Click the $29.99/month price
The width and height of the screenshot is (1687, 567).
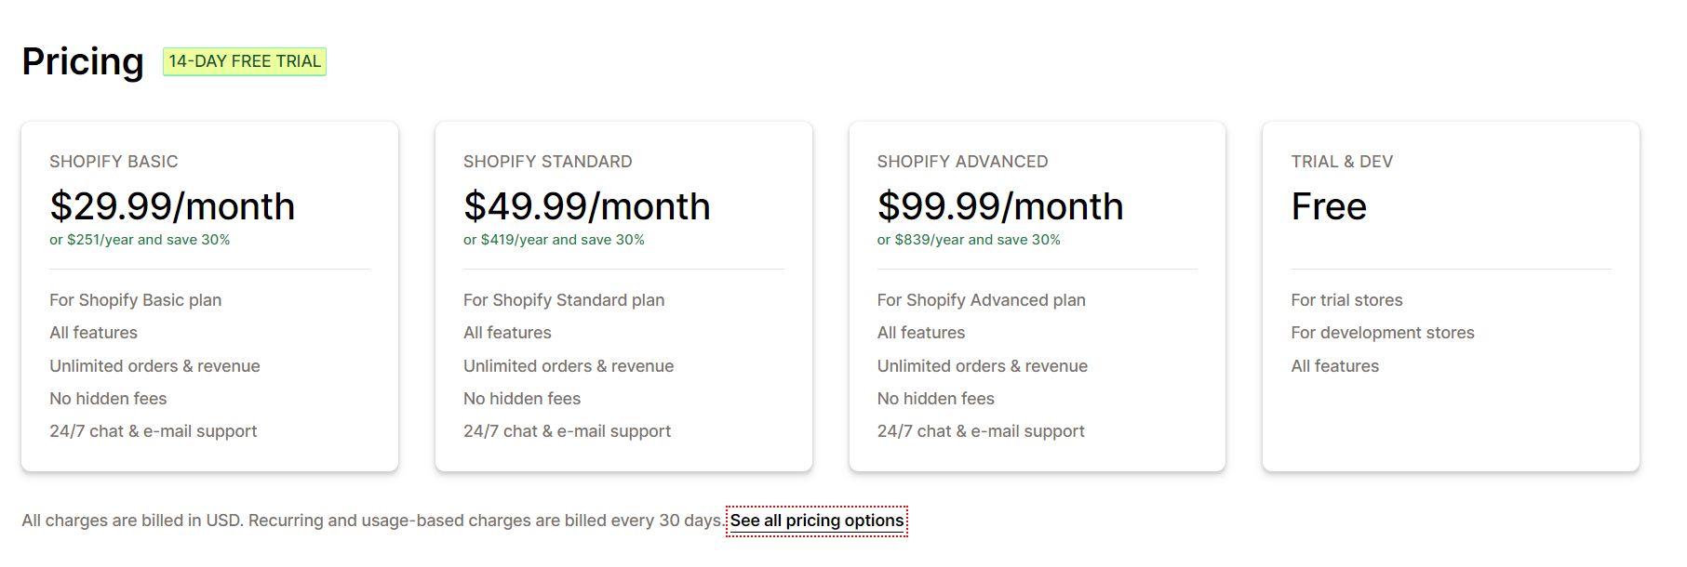172,206
